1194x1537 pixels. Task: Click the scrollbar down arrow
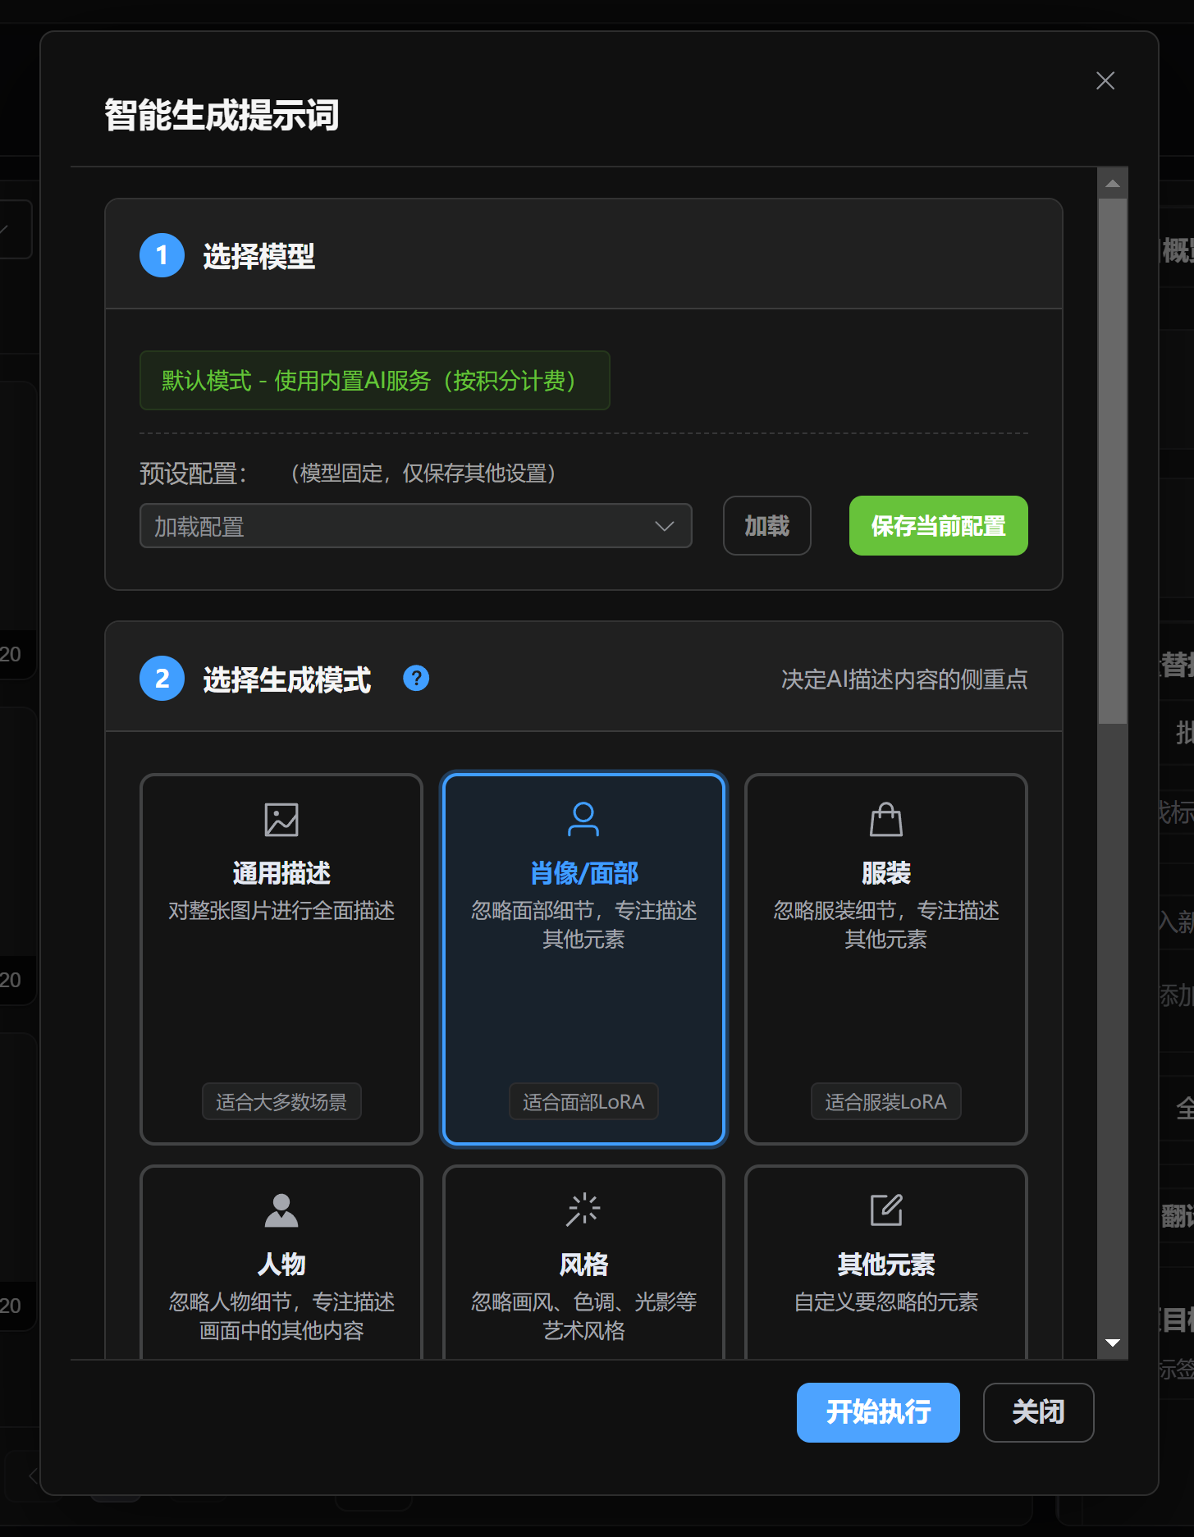coord(1113,1343)
